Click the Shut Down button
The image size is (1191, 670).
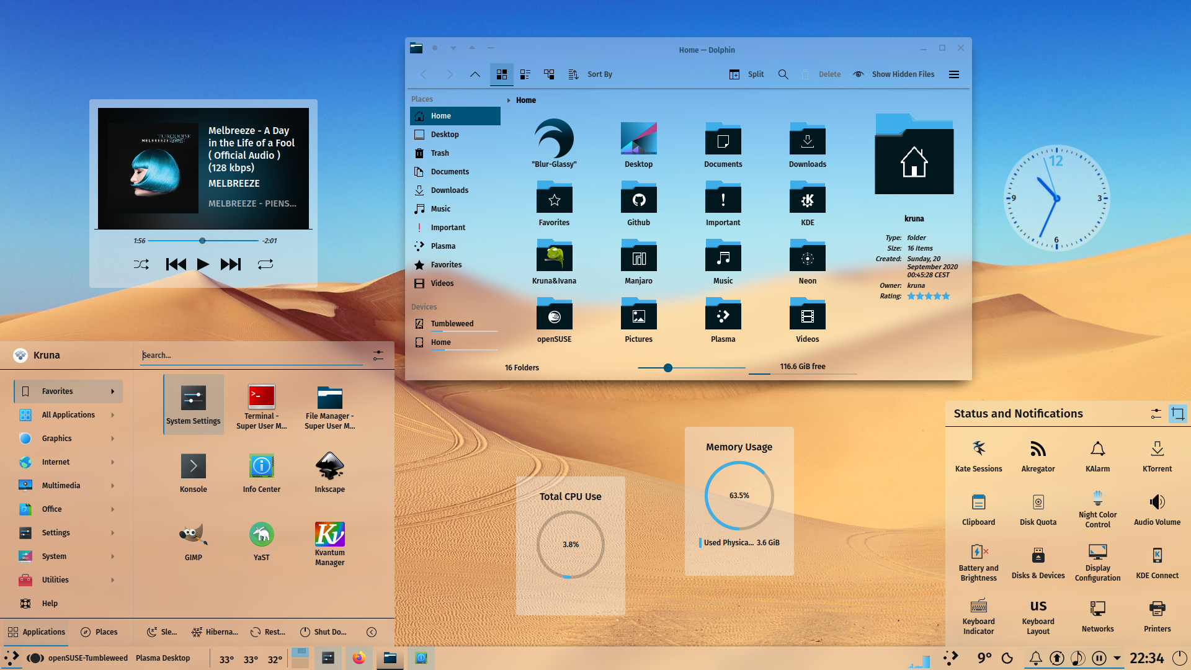(x=323, y=632)
